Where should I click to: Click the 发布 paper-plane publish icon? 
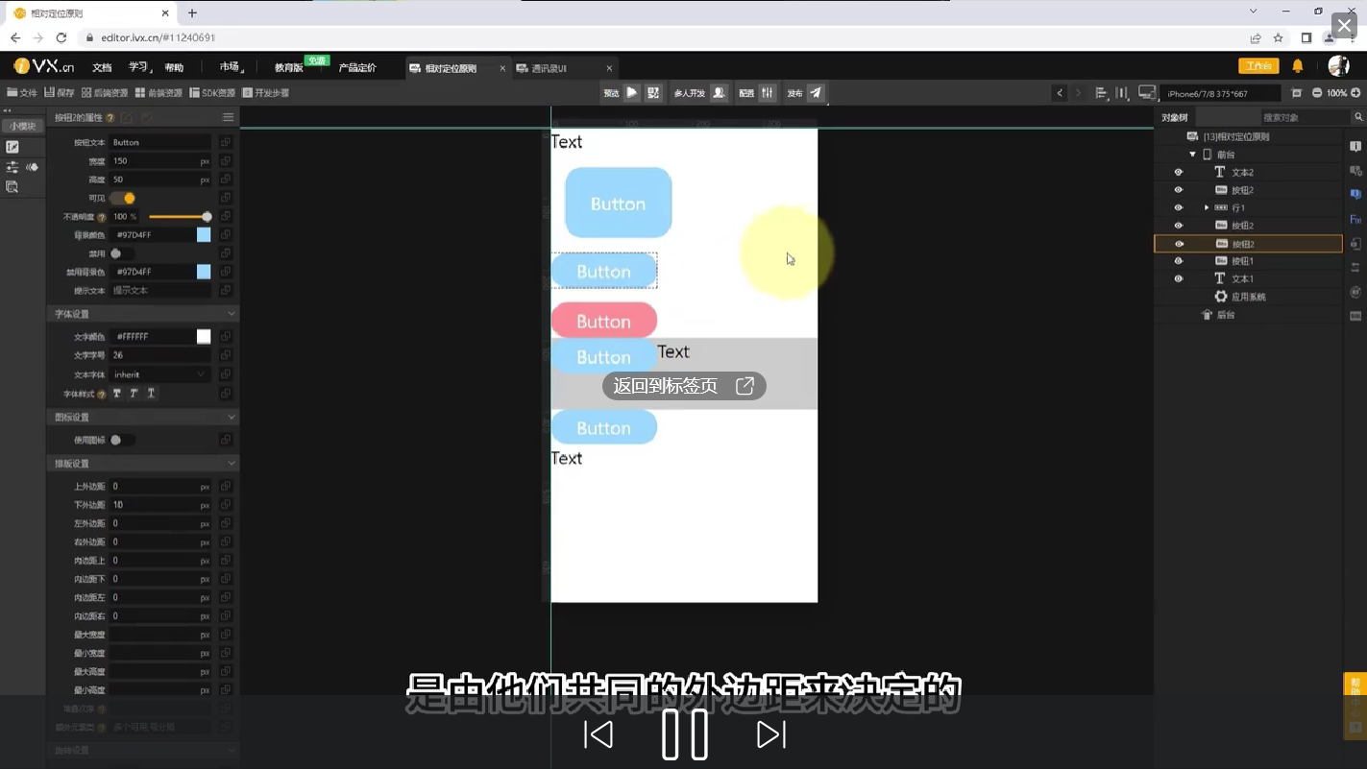pyautogui.click(x=816, y=92)
